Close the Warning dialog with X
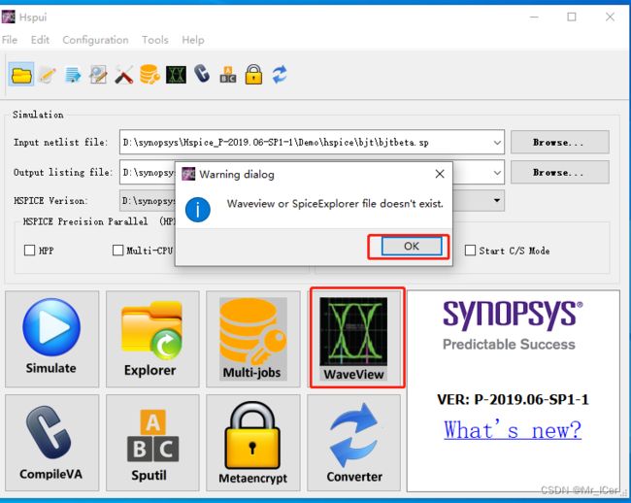 (440, 174)
